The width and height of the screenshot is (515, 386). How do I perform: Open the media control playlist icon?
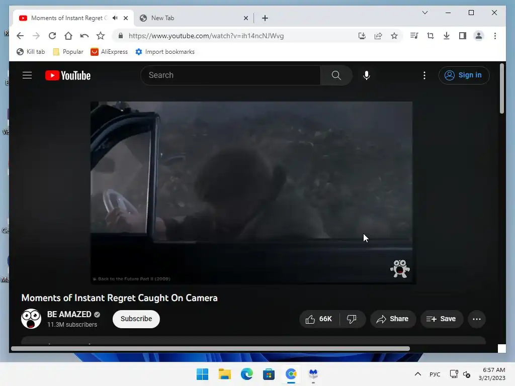[414, 36]
